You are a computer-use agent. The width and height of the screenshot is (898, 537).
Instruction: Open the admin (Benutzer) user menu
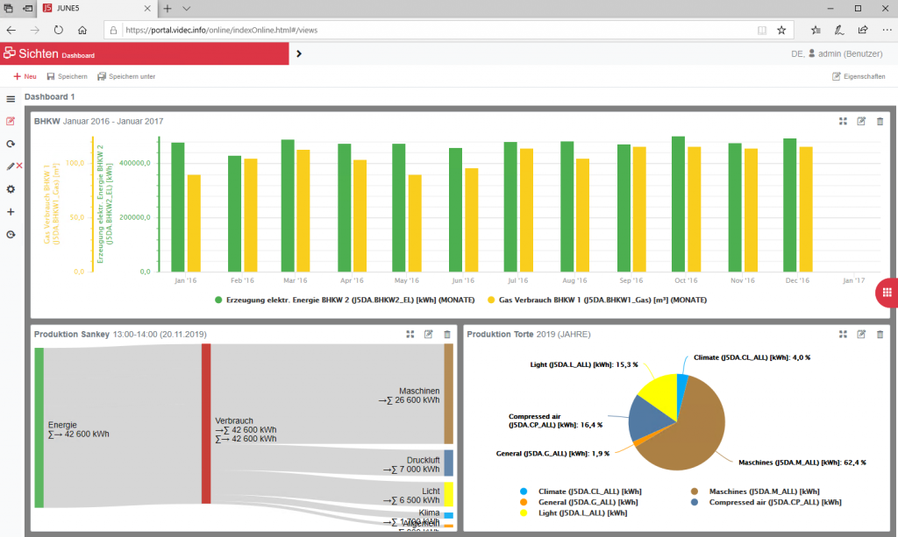coord(843,53)
